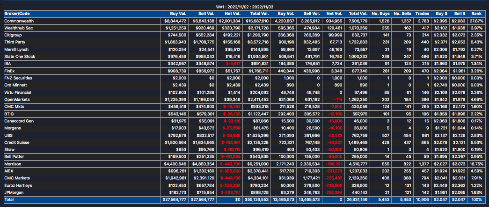
Task: Click OpenMarkets net volume -114
Action: click(338, 100)
